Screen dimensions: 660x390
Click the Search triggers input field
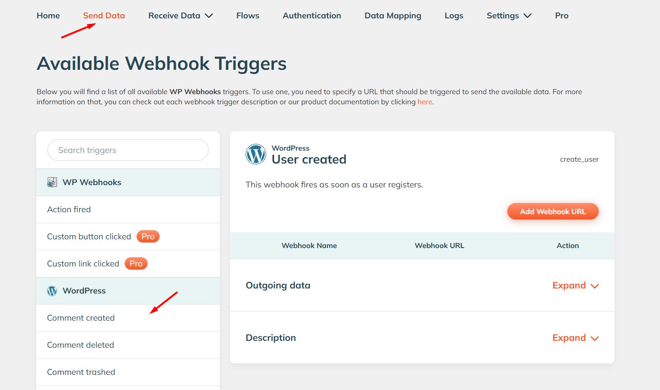tap(128, 150)
